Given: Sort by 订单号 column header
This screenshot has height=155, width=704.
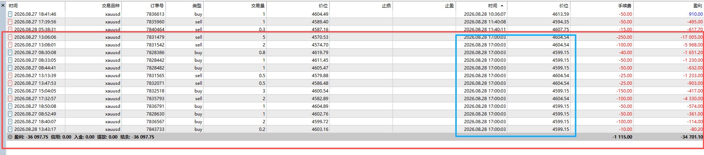Looking at the screenshot, I should coord(157,6).
